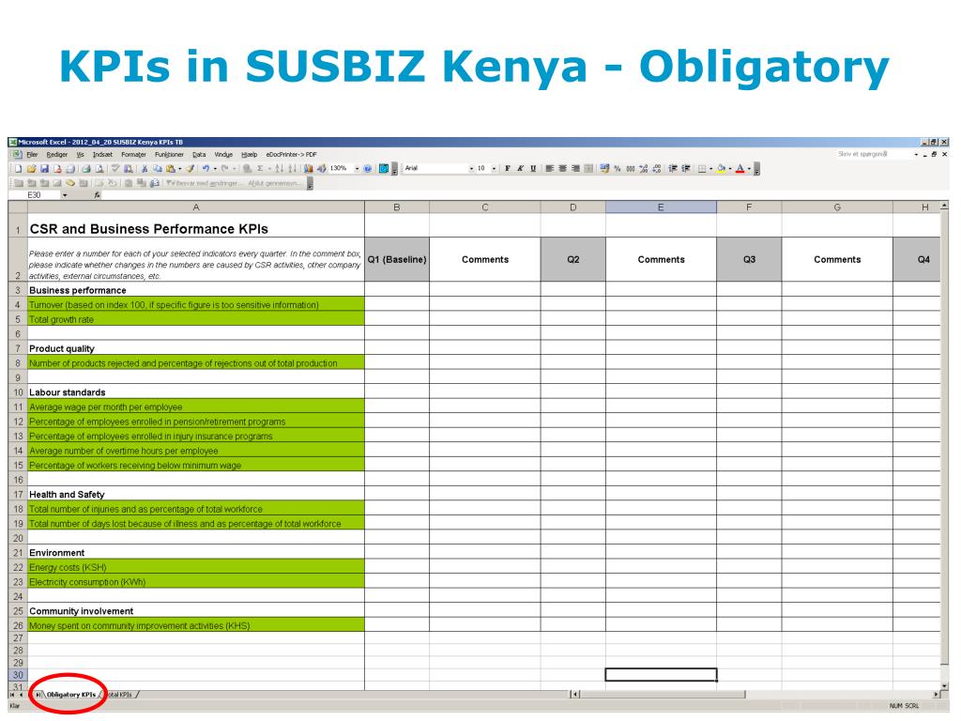The height and width of the screenshot is (721, 961).
Task: Create a new blank workbook
Action: (x=19, y=169)
